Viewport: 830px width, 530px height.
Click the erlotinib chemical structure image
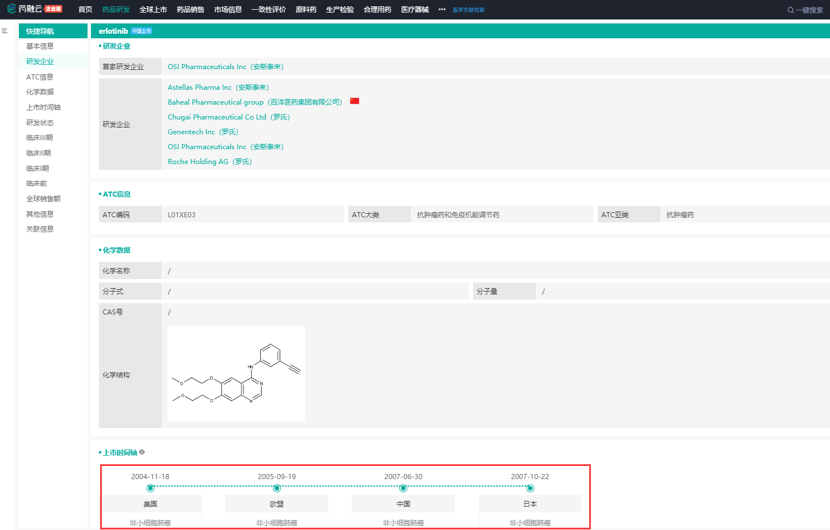tap(236, 373)
